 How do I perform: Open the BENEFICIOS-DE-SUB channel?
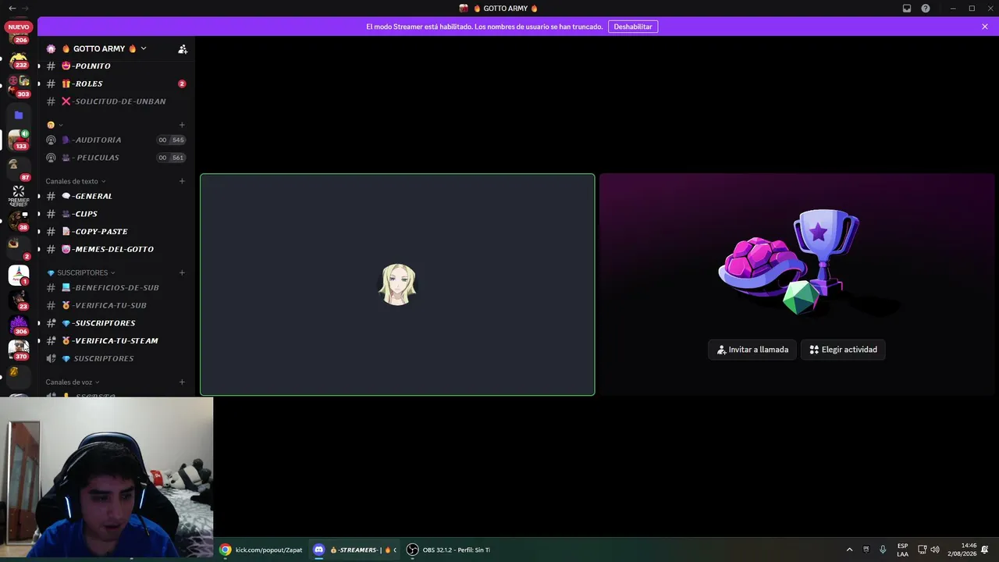point(114,287)
